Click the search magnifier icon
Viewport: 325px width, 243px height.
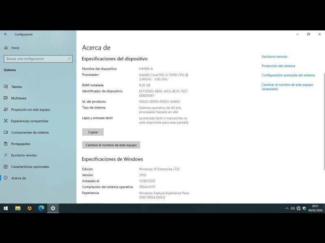[x=69, y=59]
